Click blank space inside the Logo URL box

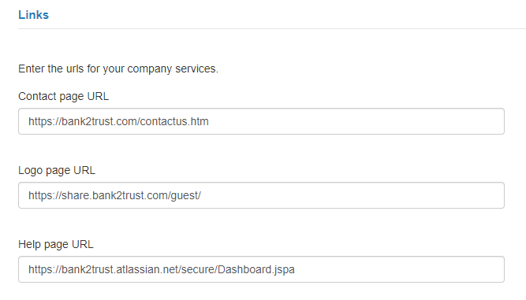coord(353,195)
